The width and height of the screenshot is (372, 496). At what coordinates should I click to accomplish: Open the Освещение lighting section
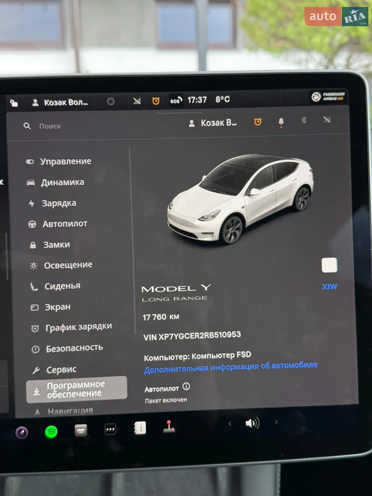pos(61,265)
